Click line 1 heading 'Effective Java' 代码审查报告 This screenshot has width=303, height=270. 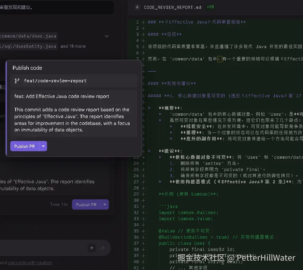click(x=197, y=22)
